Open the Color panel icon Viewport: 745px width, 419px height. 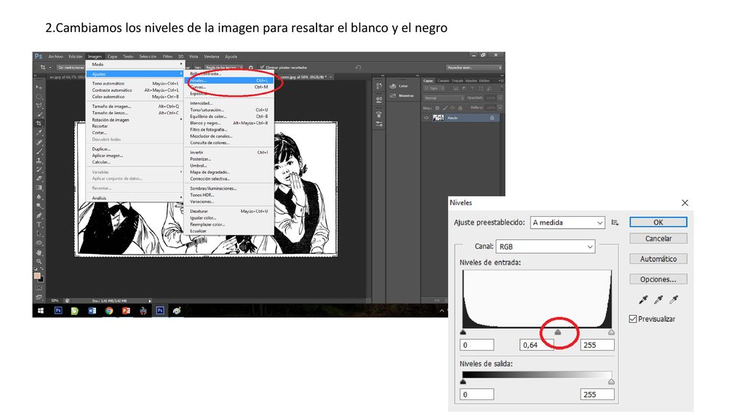tap(393, 86)
